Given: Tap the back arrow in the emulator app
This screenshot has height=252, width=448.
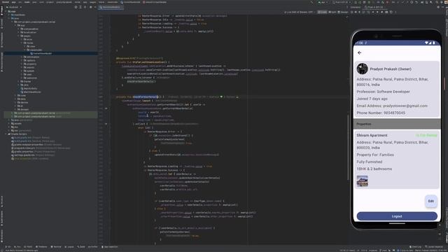Looking at the screenshot, I should click(x=359, y=53).
